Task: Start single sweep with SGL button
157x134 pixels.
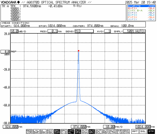Action: pyautogui.click(x=143, y=131)
